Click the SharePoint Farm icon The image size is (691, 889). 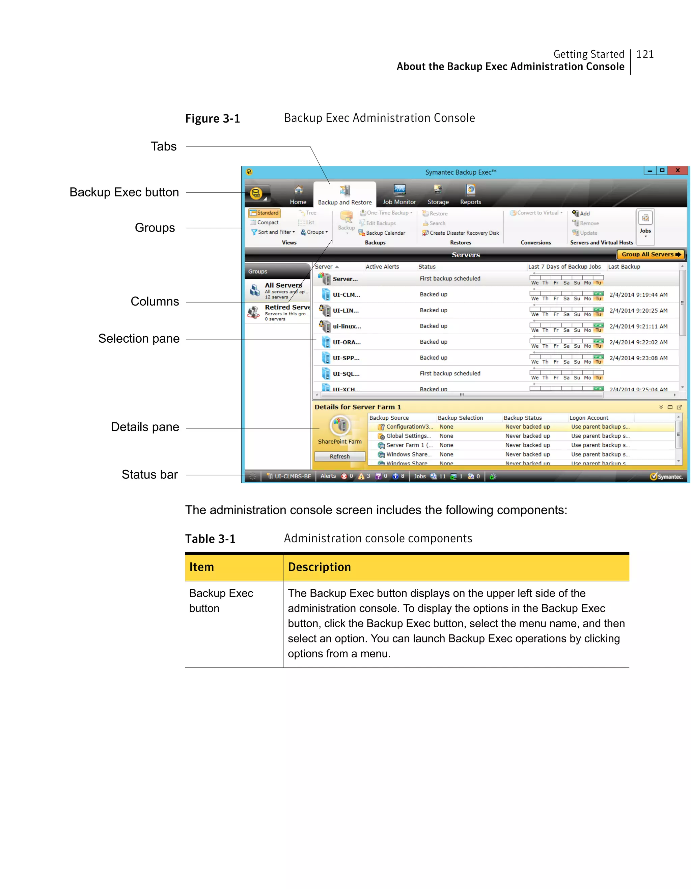tap(340, 426)
